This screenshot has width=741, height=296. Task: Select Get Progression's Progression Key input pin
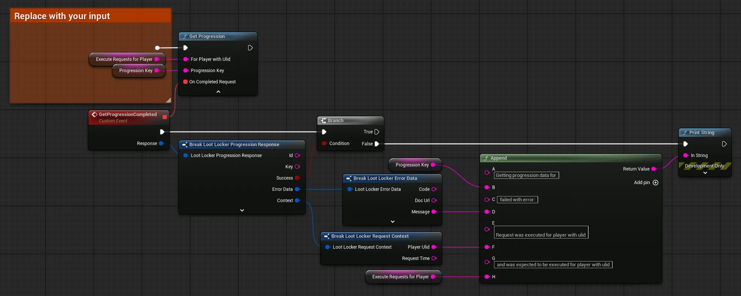tap(186, 71)
